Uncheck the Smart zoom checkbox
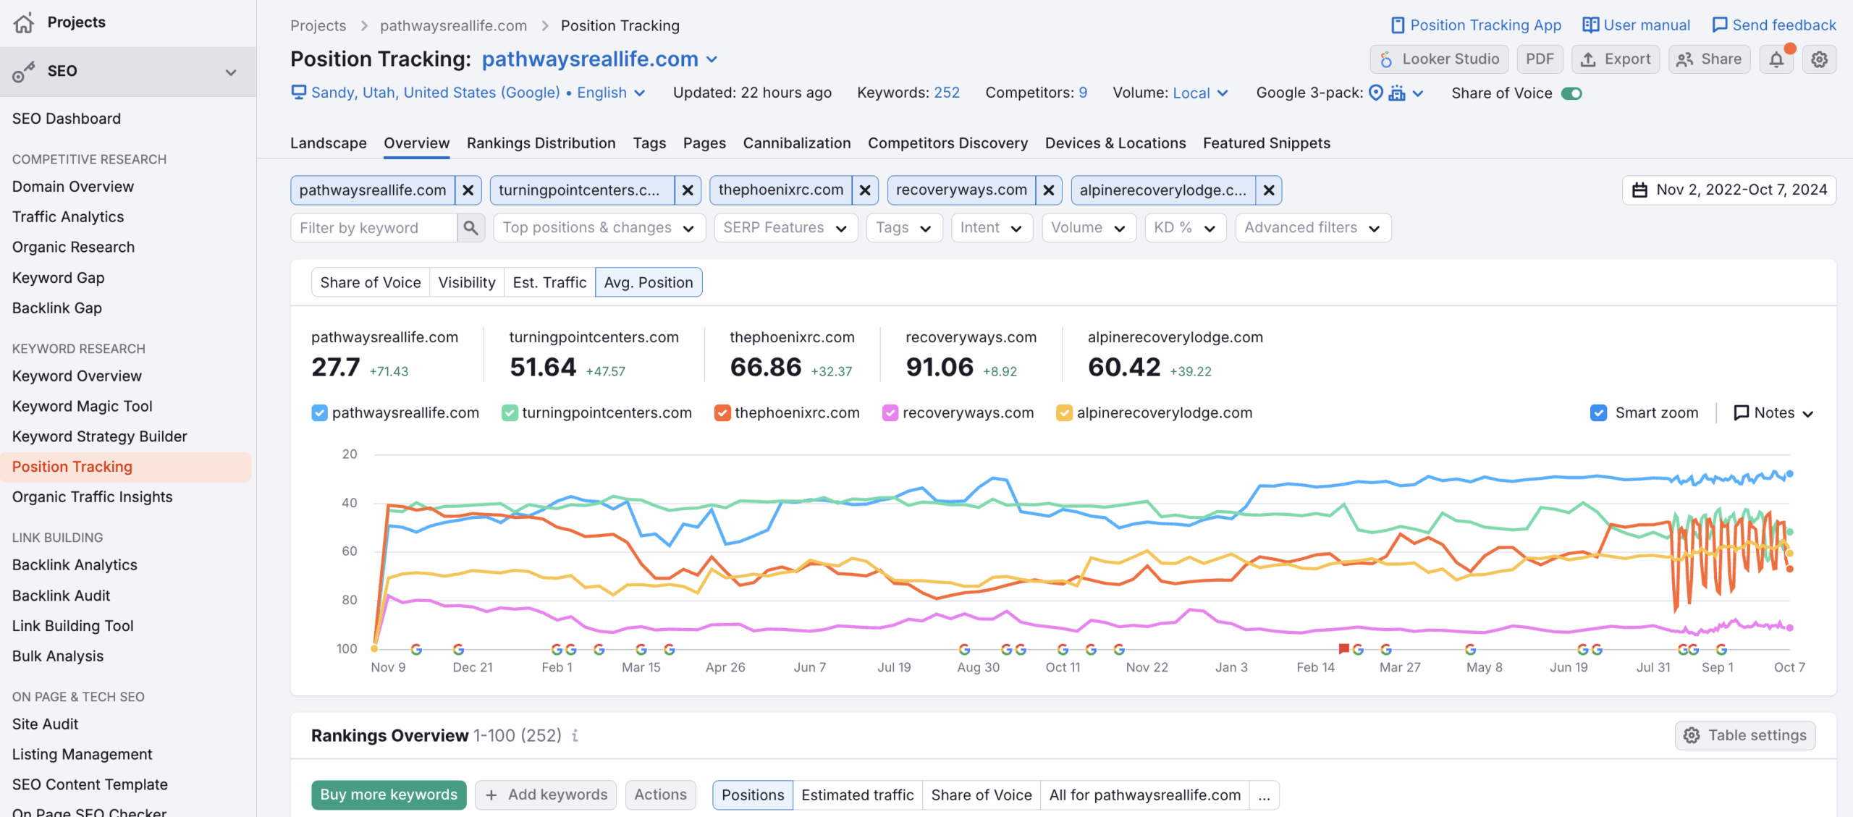This screenshot has height=817, width=1853. tap(1598, 413)
